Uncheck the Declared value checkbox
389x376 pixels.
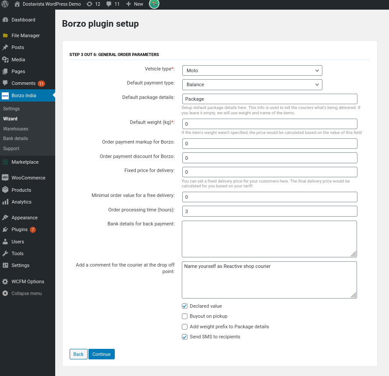184,306
